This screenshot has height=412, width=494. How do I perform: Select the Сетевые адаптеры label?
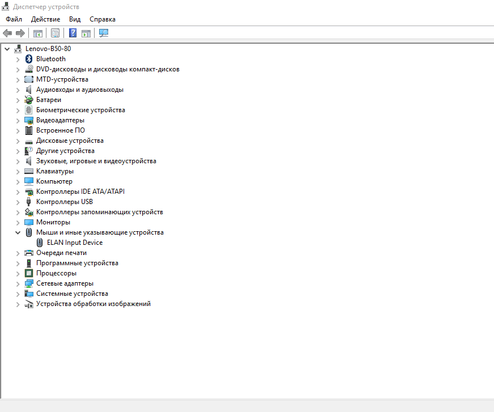pos(65,283)
